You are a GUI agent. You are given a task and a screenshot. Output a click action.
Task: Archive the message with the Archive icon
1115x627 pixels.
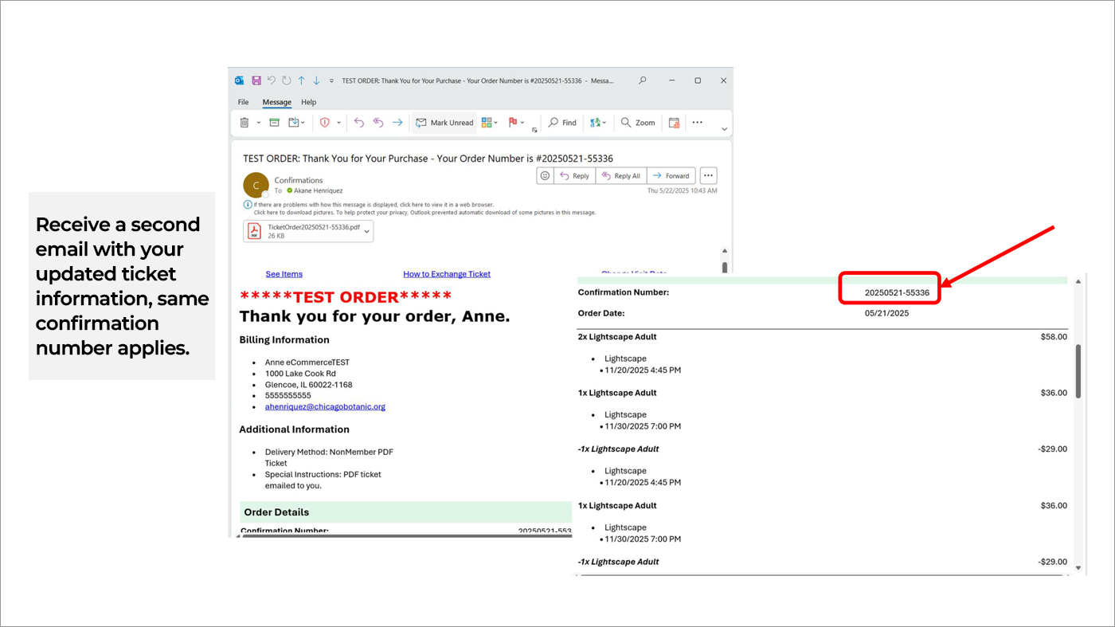tap(274, 123)
